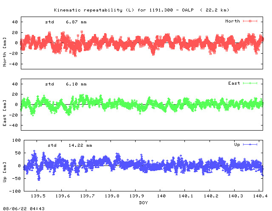Click the x-axis tick label '140.2'

tap(211, 196)
